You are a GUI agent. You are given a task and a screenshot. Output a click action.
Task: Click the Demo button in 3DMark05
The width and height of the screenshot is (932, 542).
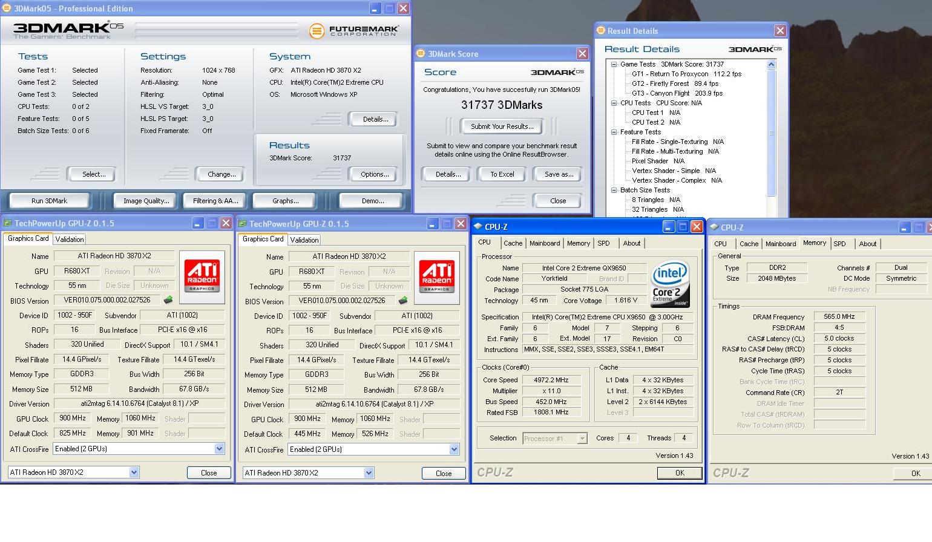pyautogui.click(x=372, y=201)
